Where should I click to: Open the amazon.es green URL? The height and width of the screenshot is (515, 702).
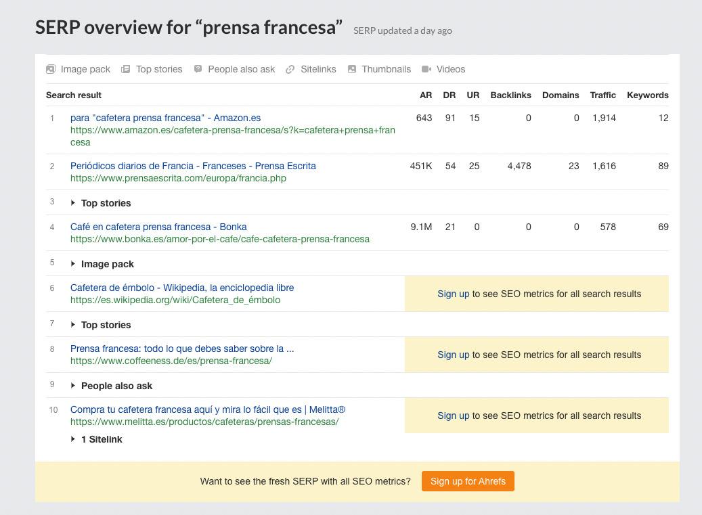click(232, 136)
